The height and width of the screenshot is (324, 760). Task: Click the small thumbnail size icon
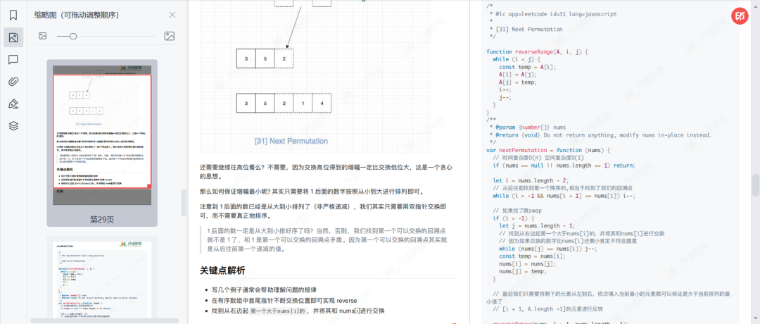[x=43, y=36]
